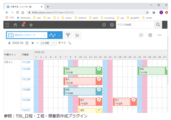The width and height of the screenshot is (171, 120).
Task: Reload the page in browser
Action: coord(18,12)
